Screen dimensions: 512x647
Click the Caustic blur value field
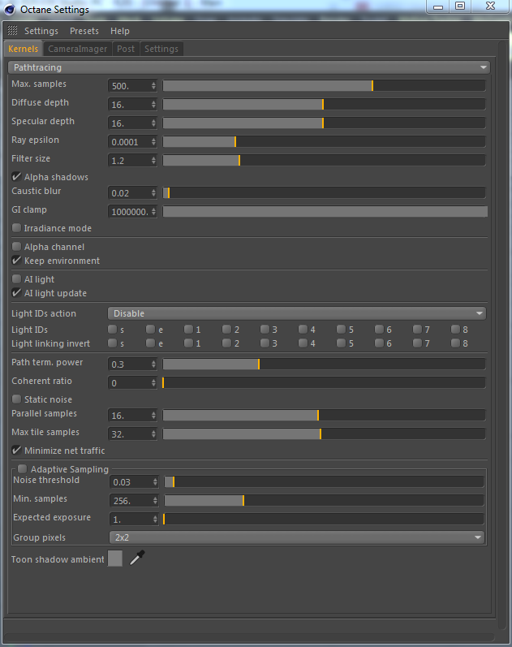[128, 193]
